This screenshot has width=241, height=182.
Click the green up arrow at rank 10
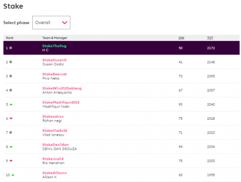tap(13, 175)
